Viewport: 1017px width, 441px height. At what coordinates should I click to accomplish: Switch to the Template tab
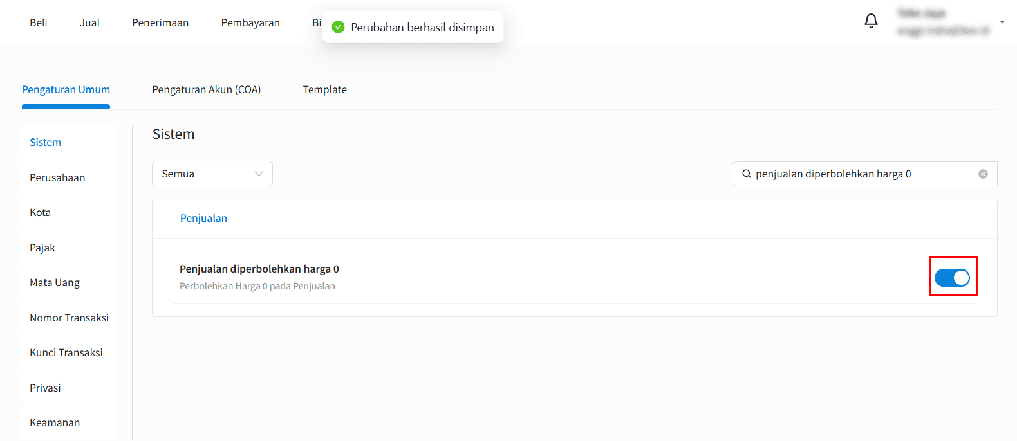click(x=325, y=89)
